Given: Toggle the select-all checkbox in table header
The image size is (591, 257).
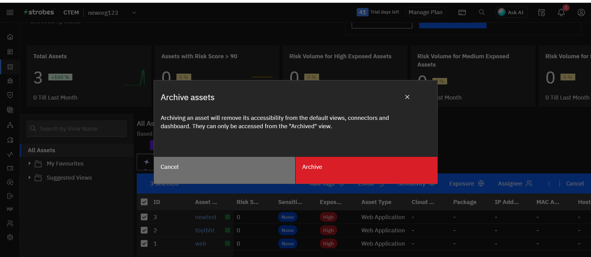Looking at the screenshot, I should click(144, 202).
